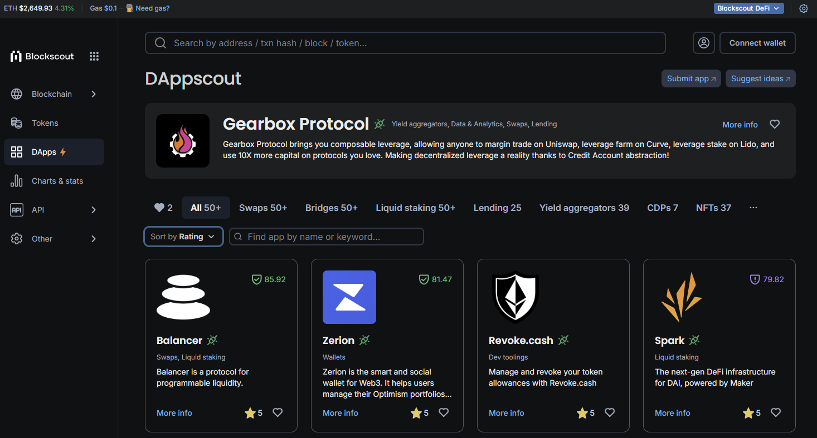The width and height of the screenshot is (817, 438).
Task: Focus the Find app by name field
Action: point(327,237)
